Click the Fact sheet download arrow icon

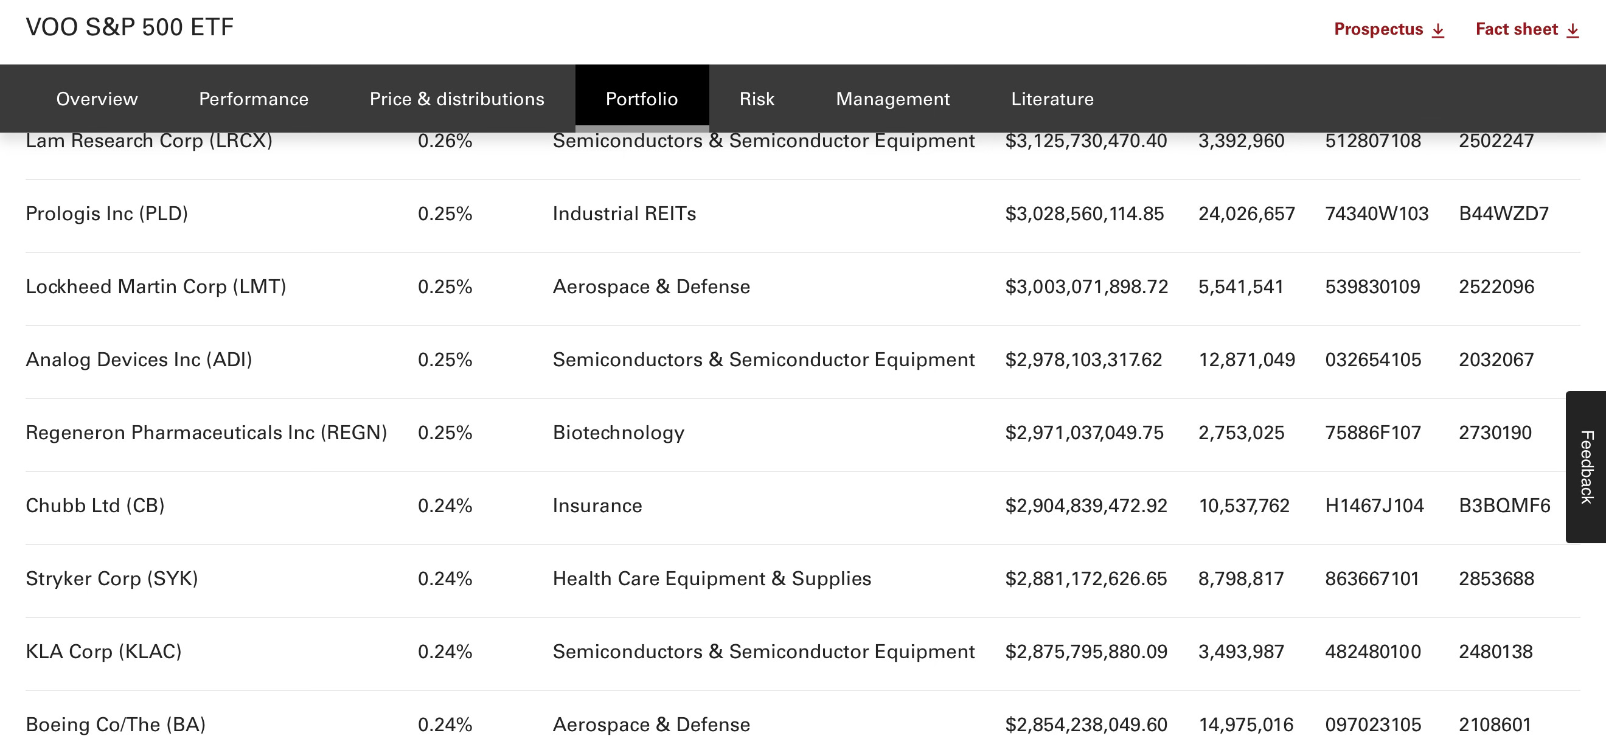[x=1573, y=30]
